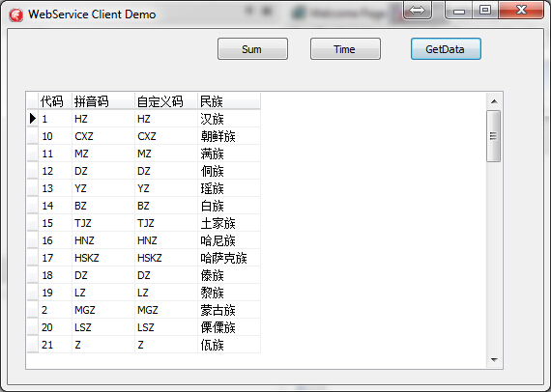Click MGZ in the 拼音码 column

pos(103,310)
